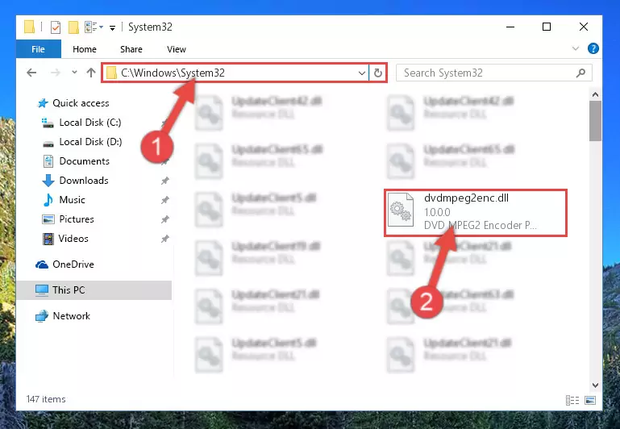Open Downloads in the sidebar

[84, 181]
